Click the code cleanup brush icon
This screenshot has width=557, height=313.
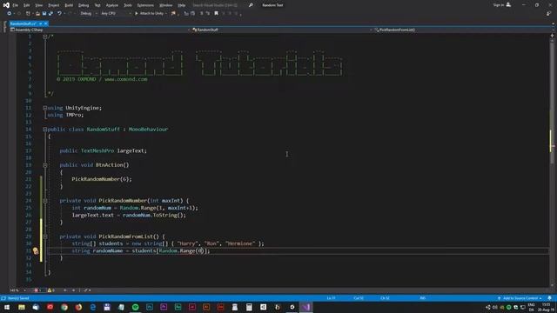(85, 290)
